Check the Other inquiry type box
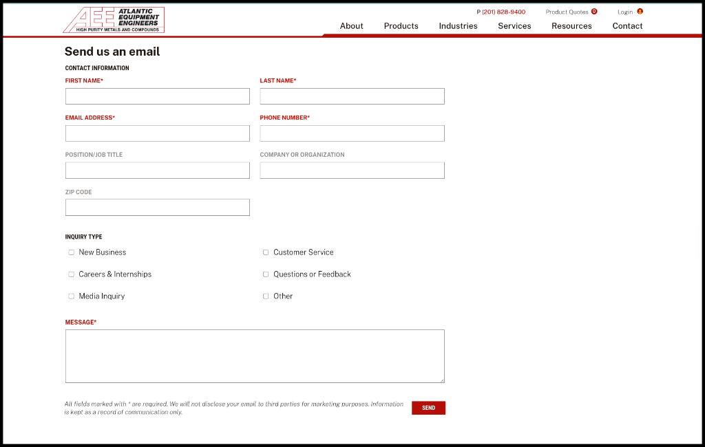 pos(266,296)
